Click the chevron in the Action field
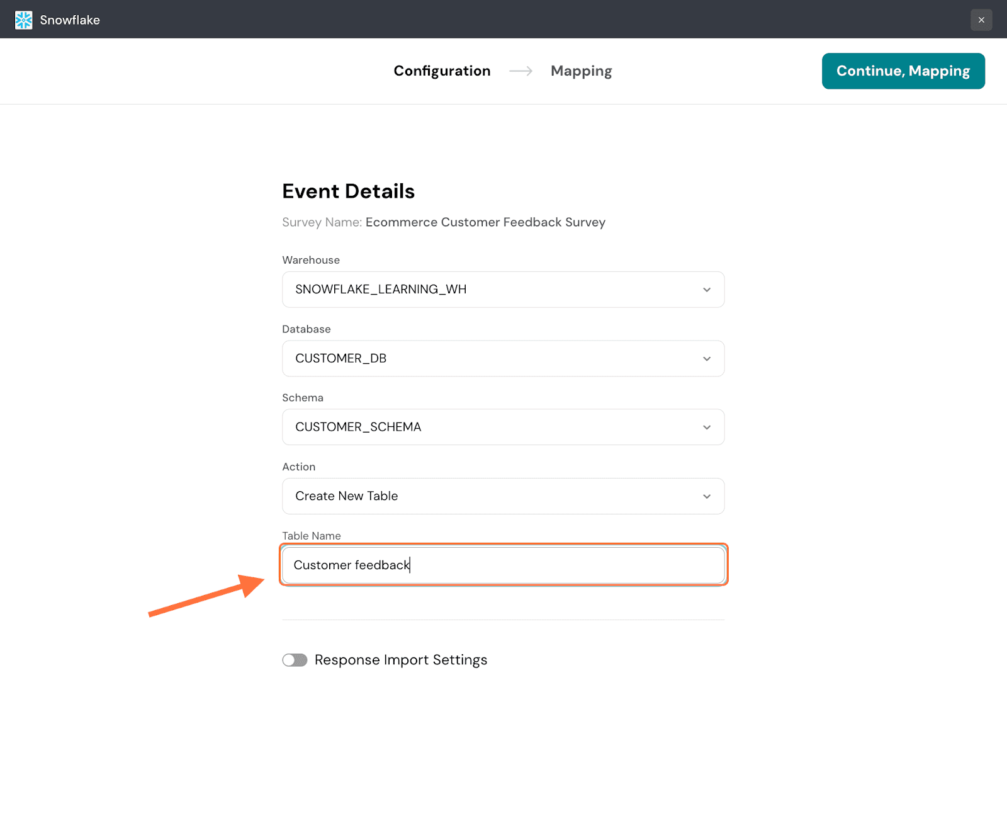This screenshot has width=1007, height=833. point(706,496)
